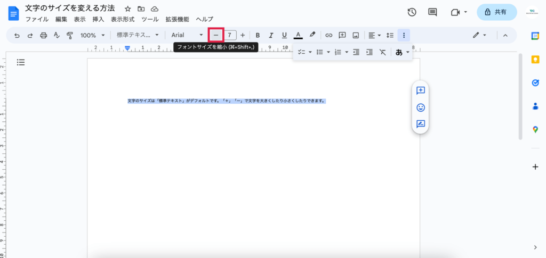Viewport: 546px width, 258px height.
Task: Select the highlight color pen icon
Action: pos(313,35)
